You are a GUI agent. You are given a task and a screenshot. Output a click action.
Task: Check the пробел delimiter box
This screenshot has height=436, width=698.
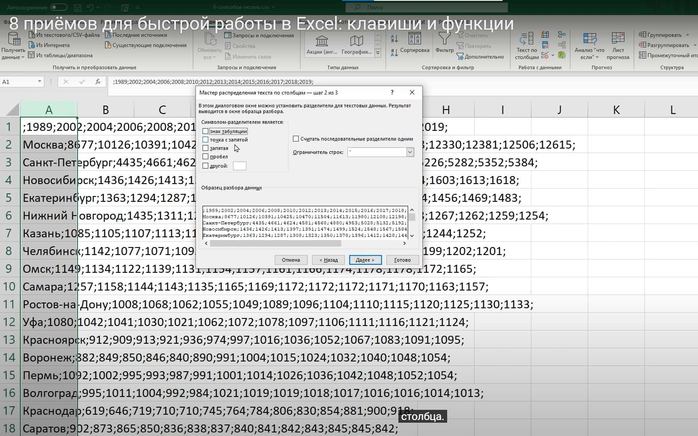click(x=205, y=157)
